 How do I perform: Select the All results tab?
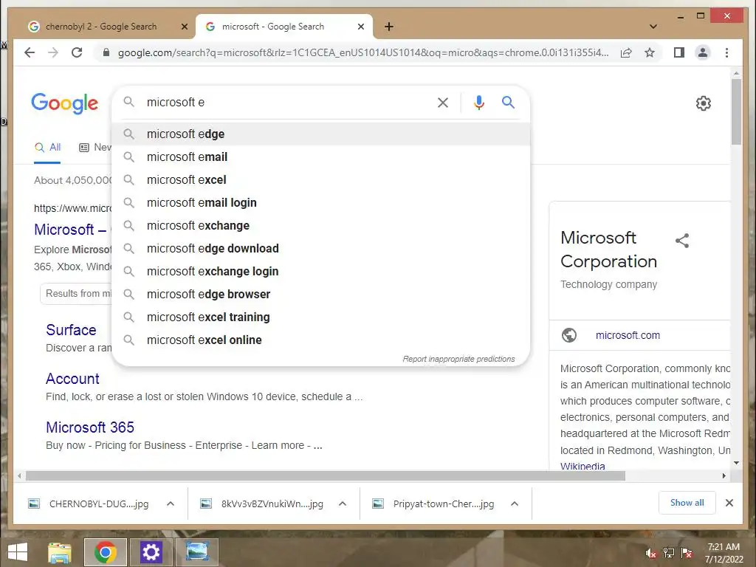pos(47,148)
